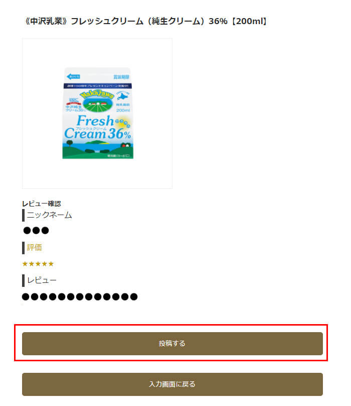Viewport: 351px width, 406px height.
Task: Click the third gold rating star
Action: [38, 264]
